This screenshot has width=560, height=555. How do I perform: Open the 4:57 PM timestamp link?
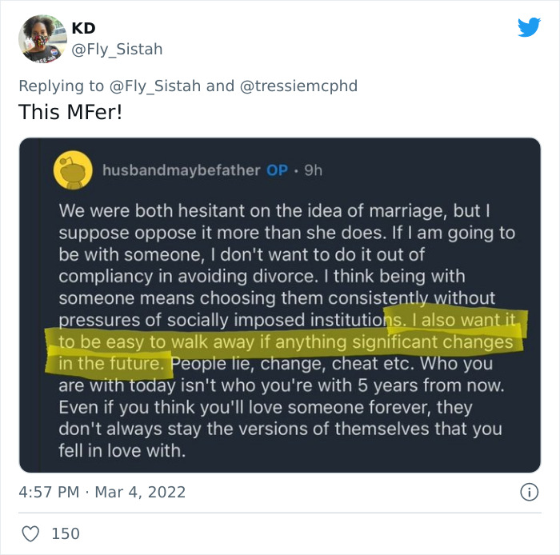48,492
